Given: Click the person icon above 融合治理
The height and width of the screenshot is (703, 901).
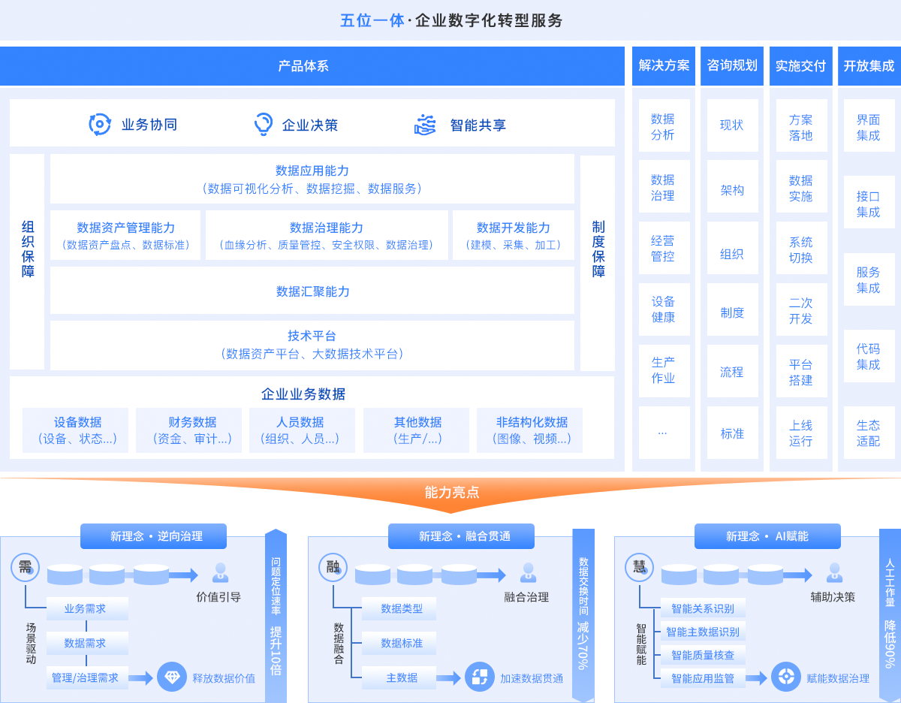Looking at the screenshot, I should point(528,573).
